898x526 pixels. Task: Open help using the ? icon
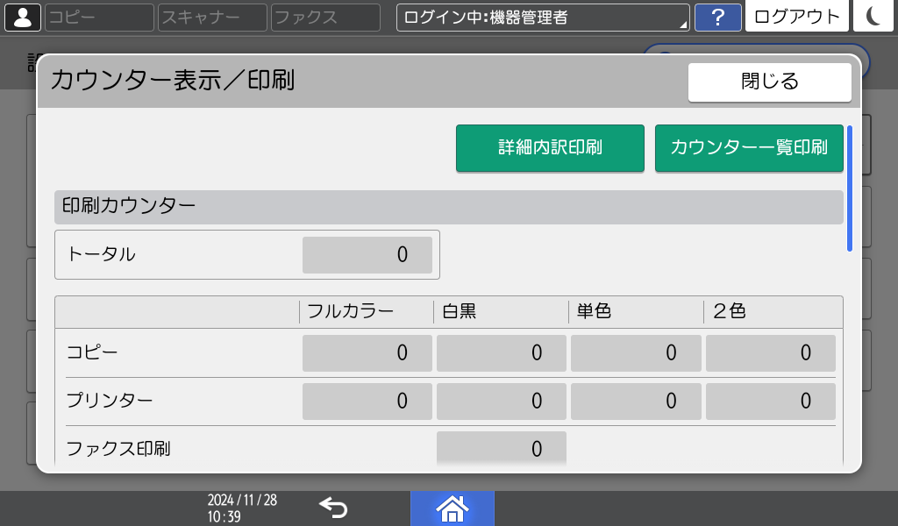718,16
